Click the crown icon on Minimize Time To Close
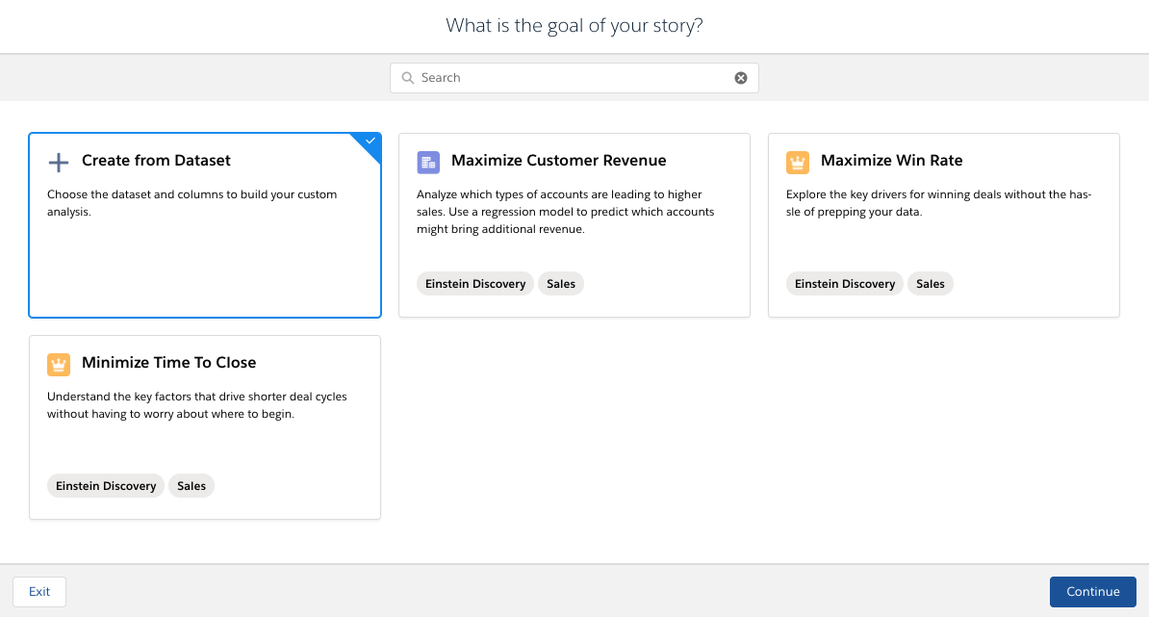 pyautogui.click(x=59, y=364)
